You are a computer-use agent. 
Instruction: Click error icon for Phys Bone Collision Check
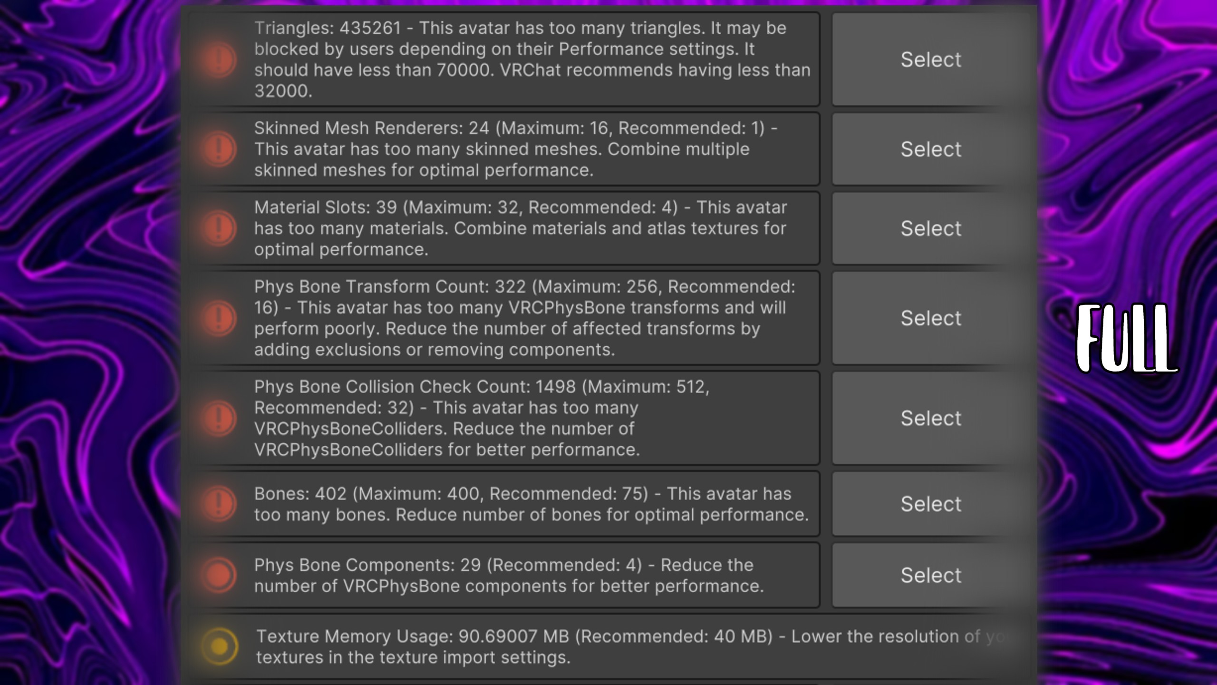tap(219, 418)
